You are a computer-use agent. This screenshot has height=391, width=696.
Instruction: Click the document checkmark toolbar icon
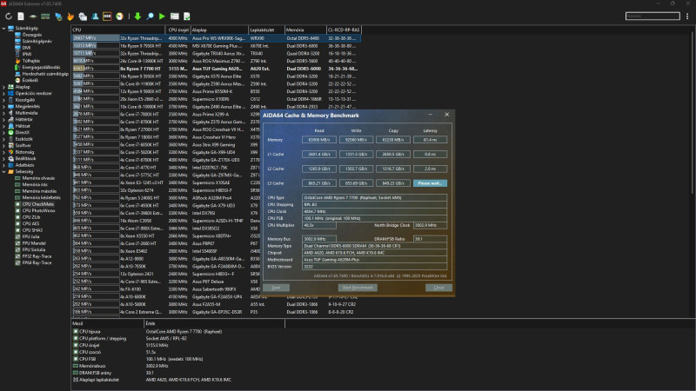point(187,17)
